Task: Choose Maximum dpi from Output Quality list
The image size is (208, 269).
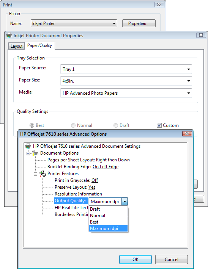Action: click(108, 228)
